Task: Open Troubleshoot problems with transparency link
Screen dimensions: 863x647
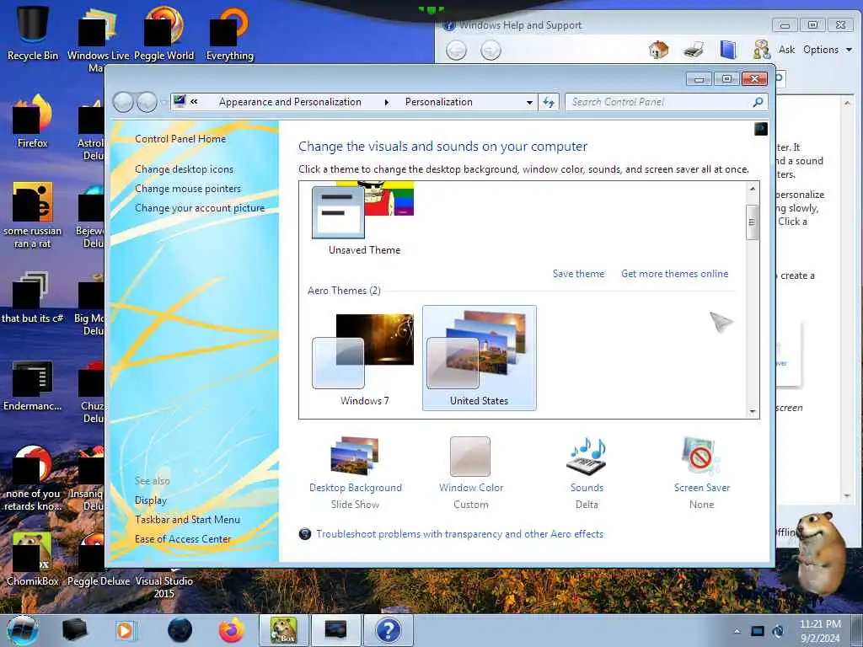Action: [459, 533]
